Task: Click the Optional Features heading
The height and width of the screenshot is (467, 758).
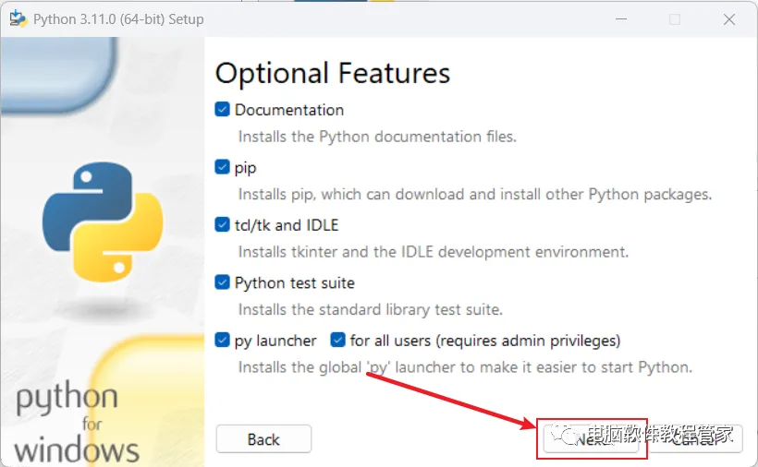Action: click(333, 73)
